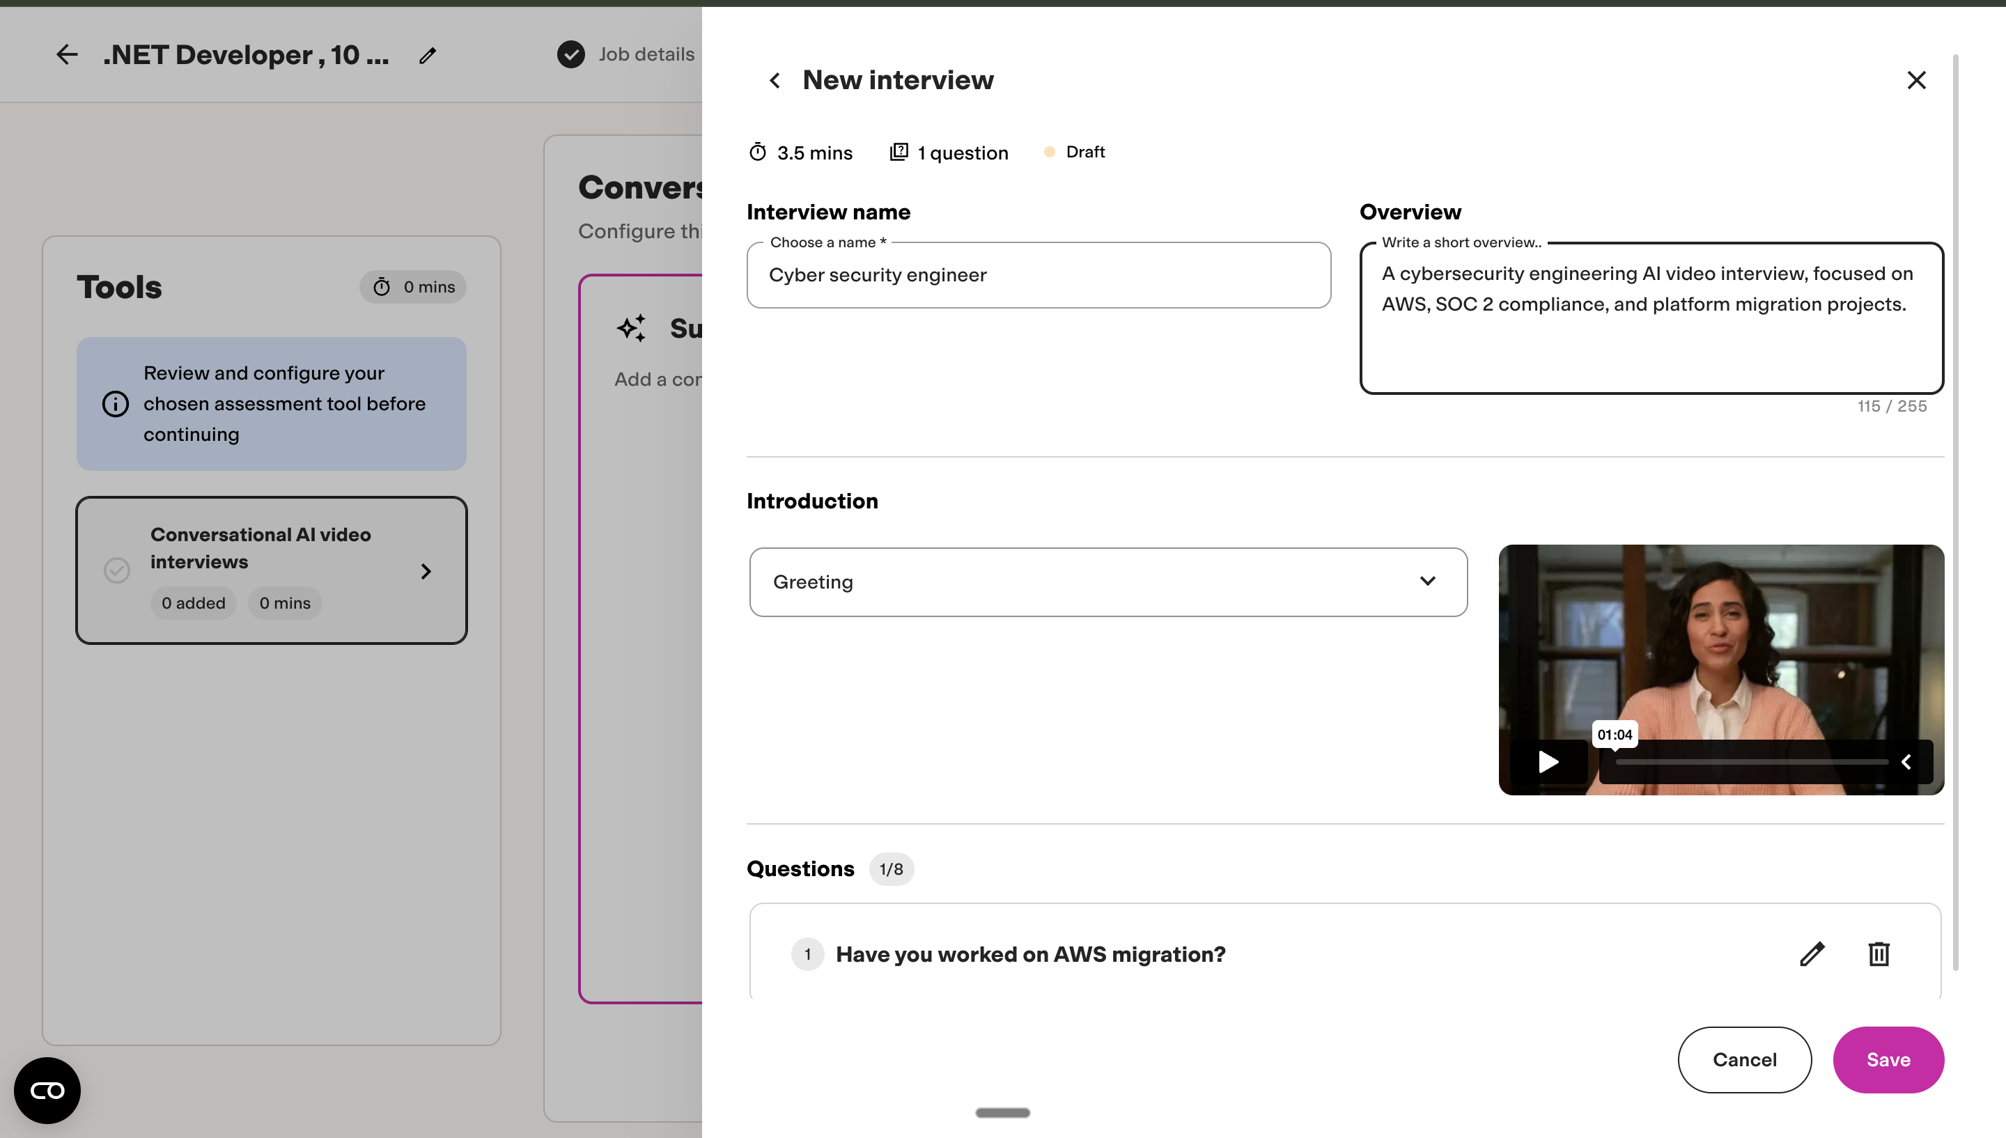Click the Tools 0 mins timer badge
Screen dimensions: 2006x1138
(412, 287)
